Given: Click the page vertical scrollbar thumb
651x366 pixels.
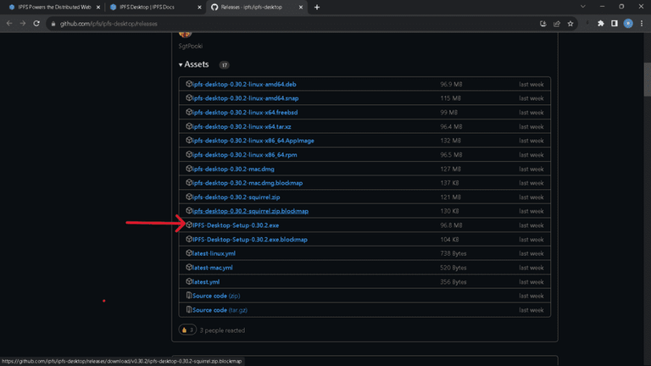Looking at the screenshot, I should click(648, 80).
